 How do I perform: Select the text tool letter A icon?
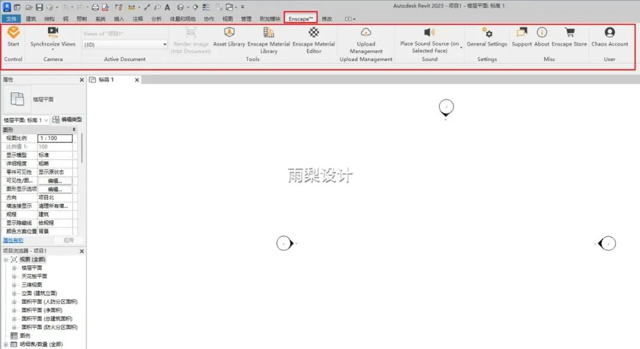[167, 7]
